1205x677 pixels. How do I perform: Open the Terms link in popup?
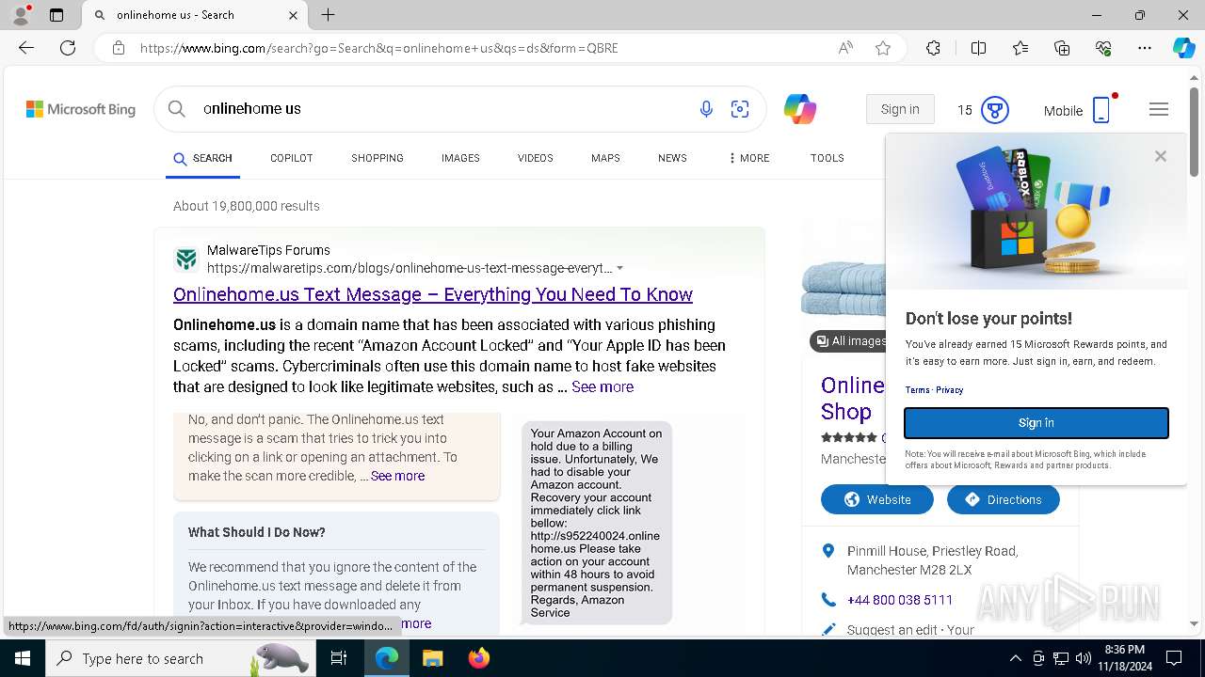[917, 389]
